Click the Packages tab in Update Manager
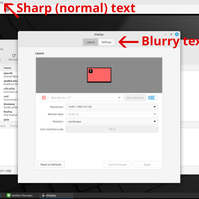Viewport: 199px width, 199px height. pos(3,126)
